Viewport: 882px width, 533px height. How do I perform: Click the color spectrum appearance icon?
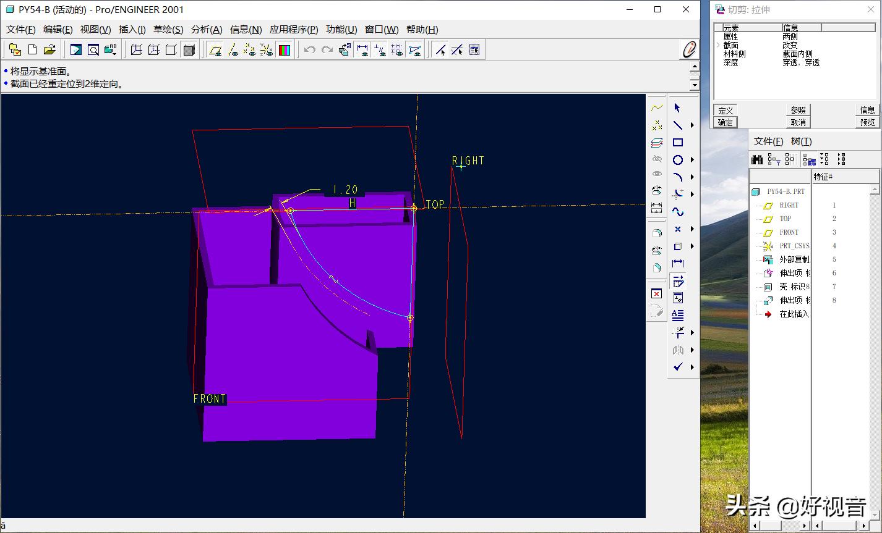click(x=284, y=50)
